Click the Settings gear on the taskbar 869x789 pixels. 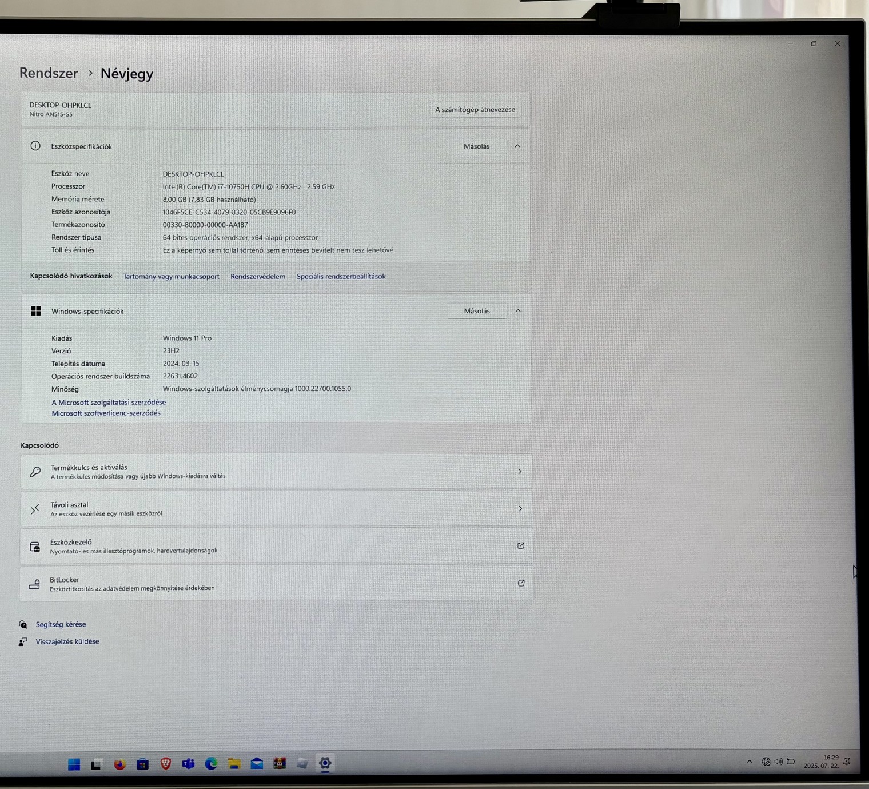click(x=325, y=763)
